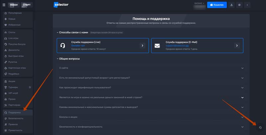Collapse the 'Общие вопросы' section
Image resolution: width=266 pixels, height=135 pixels.
coord(58,59)
